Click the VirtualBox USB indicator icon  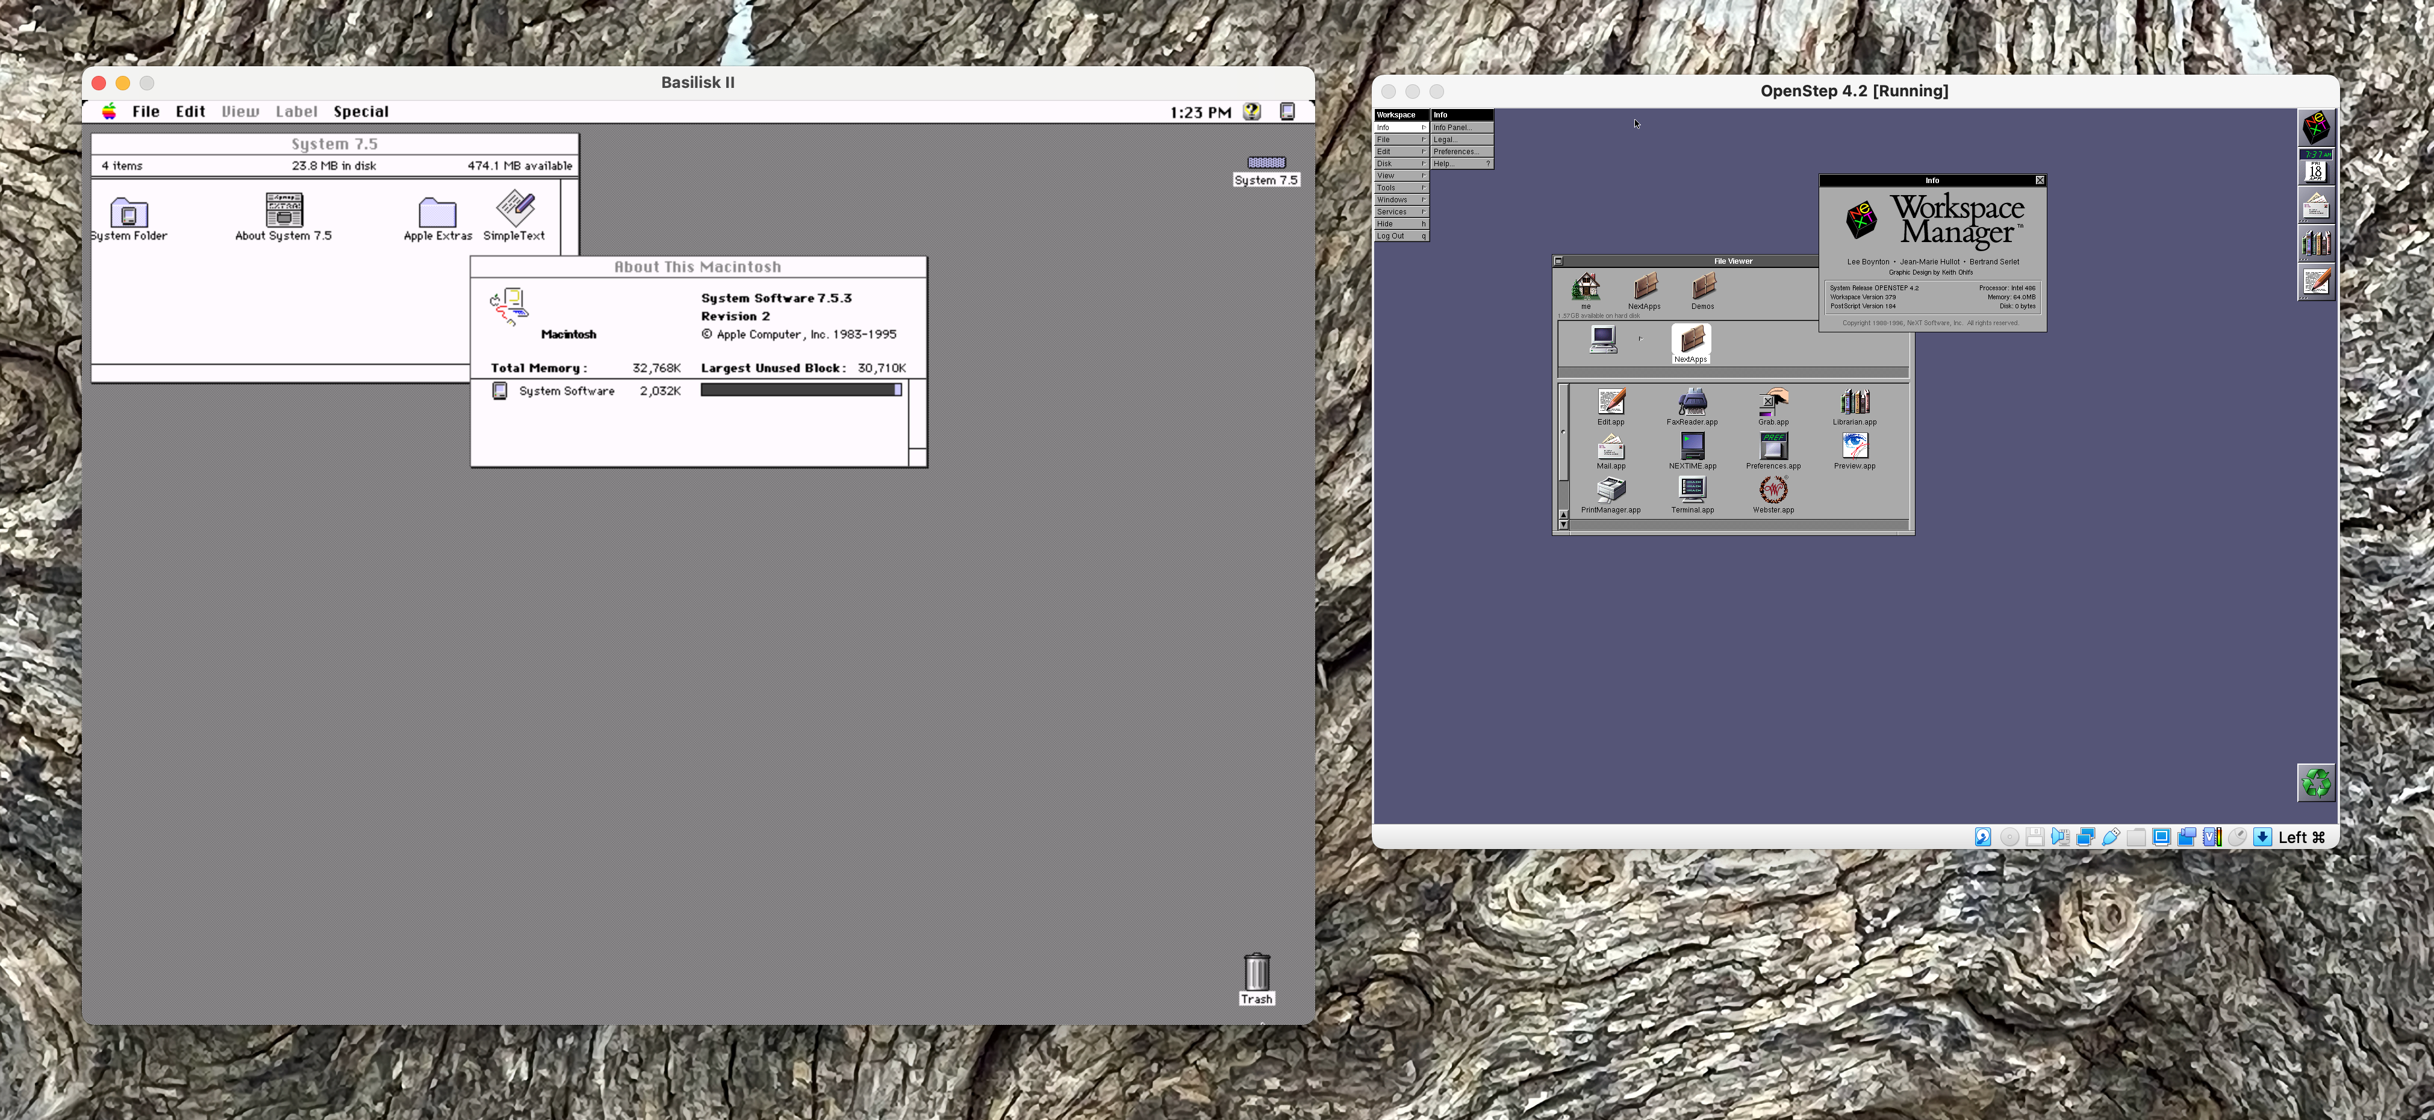coord(2111,838)
